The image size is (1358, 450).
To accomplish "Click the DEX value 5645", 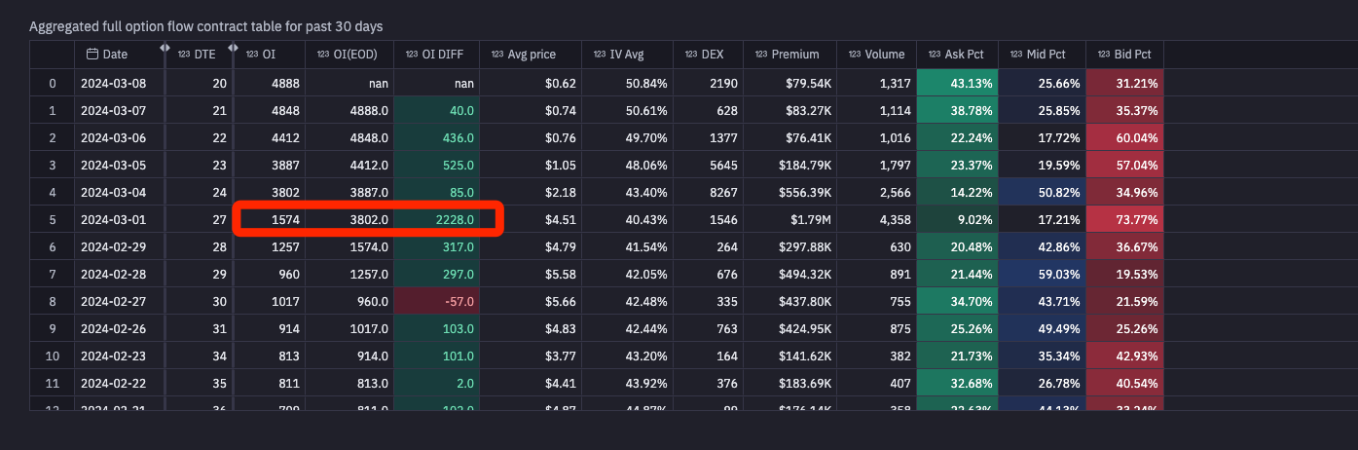I will 709,166.
